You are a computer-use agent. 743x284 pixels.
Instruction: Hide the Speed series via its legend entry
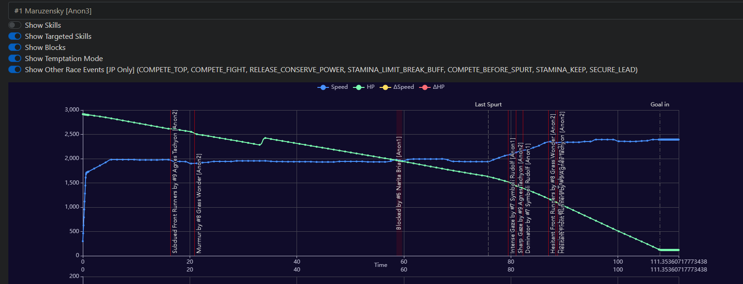click(x=333, y=87)
